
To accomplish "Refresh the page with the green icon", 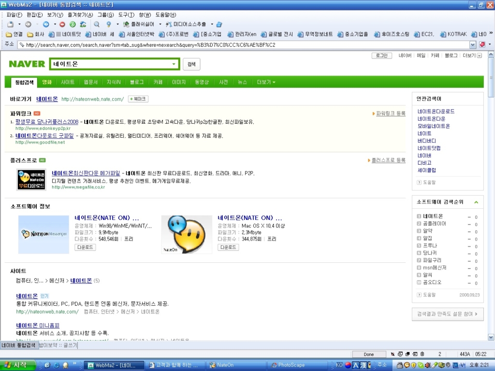I will [73, 24].
